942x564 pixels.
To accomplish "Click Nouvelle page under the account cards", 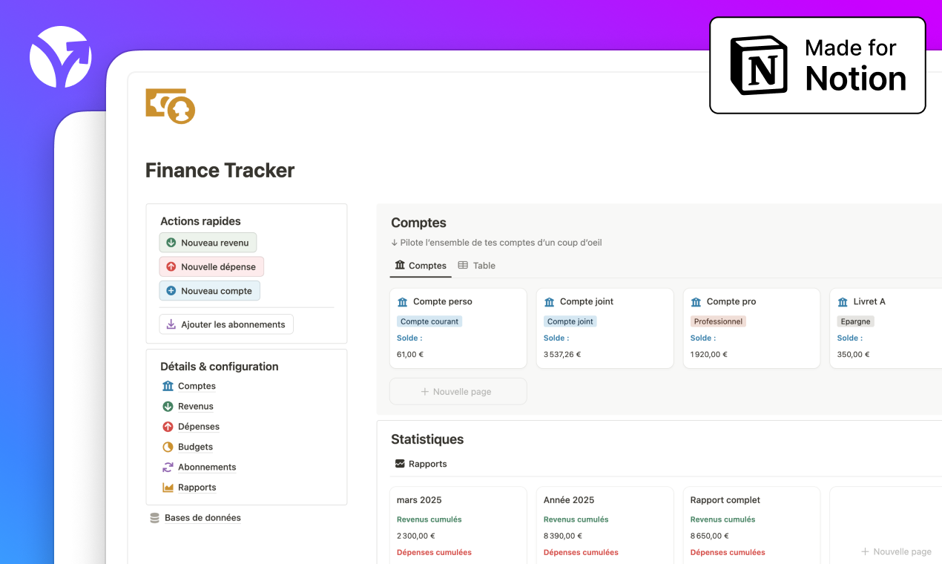I will coord(458,391).
